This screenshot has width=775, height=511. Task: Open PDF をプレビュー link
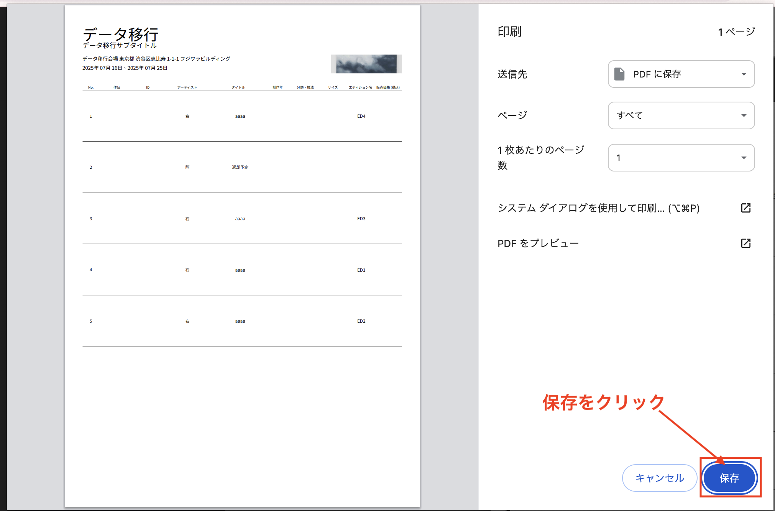click(x=538, y=243)
